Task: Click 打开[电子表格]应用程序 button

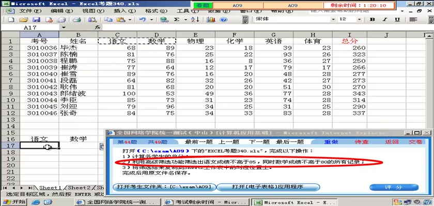Action: 268,187
